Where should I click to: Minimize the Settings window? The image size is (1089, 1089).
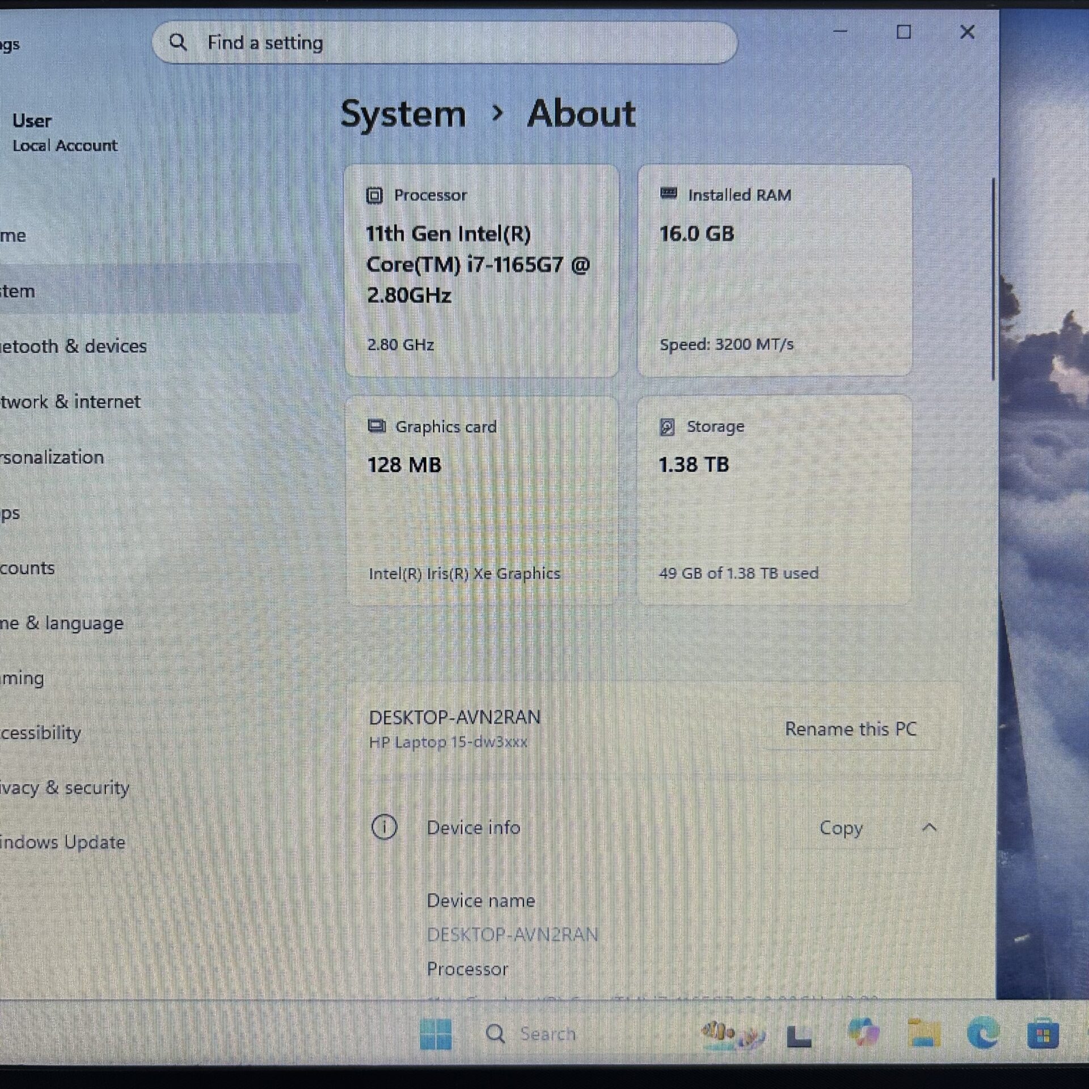(840, 32)
